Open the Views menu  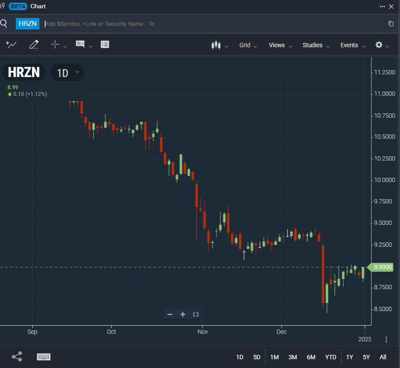pos(280,45)
